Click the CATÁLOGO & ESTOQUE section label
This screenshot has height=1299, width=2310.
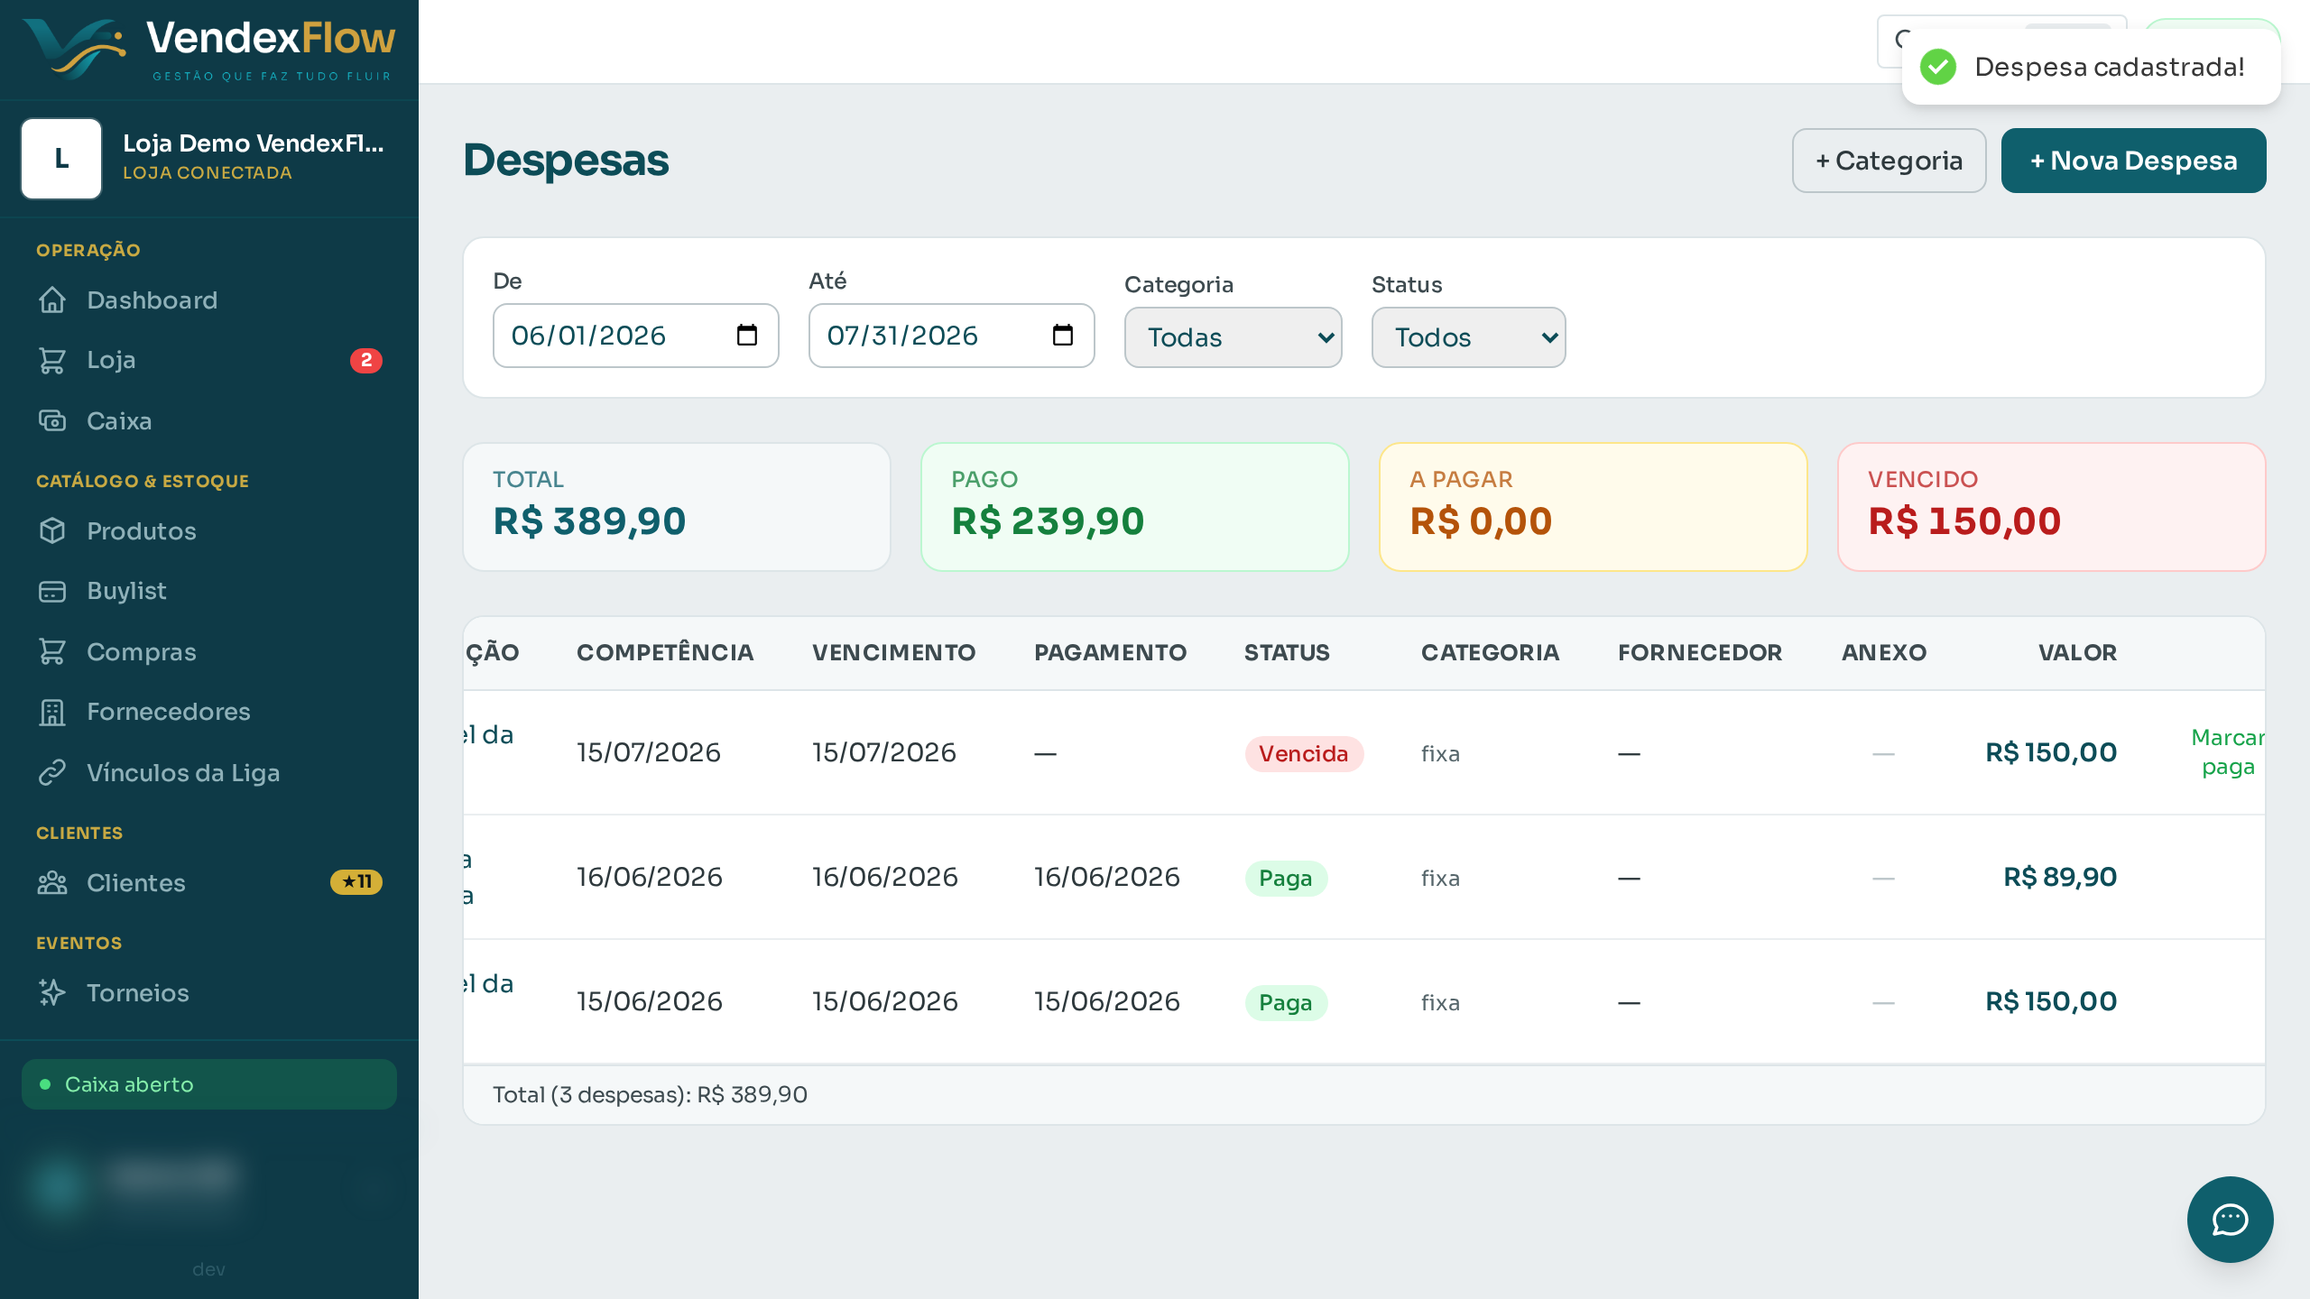coord(143,482)
